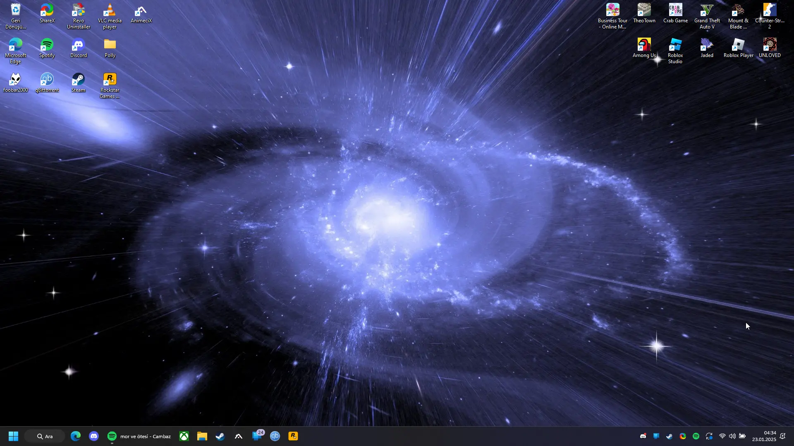Select the UNLOVED game shortcut

pyautogui.click(x=770, y=48)
